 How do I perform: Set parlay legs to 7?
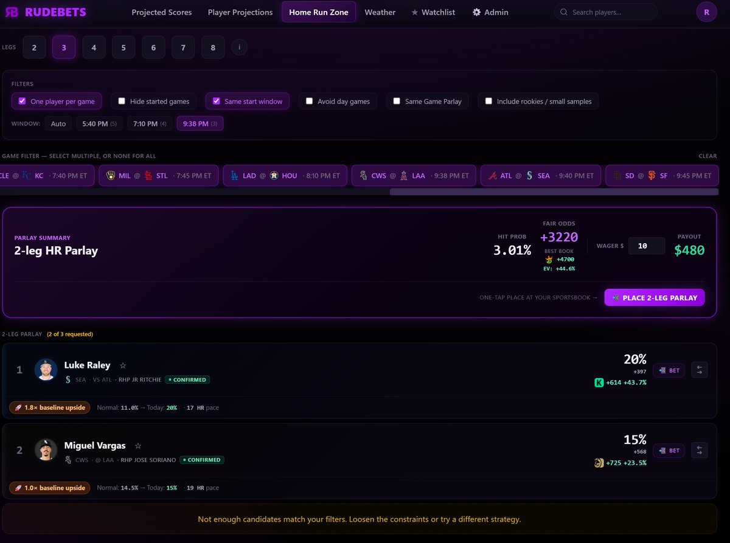(x=183, y=47)
